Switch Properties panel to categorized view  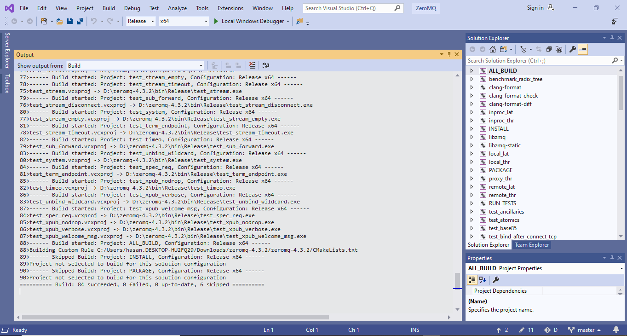[472, 279]
